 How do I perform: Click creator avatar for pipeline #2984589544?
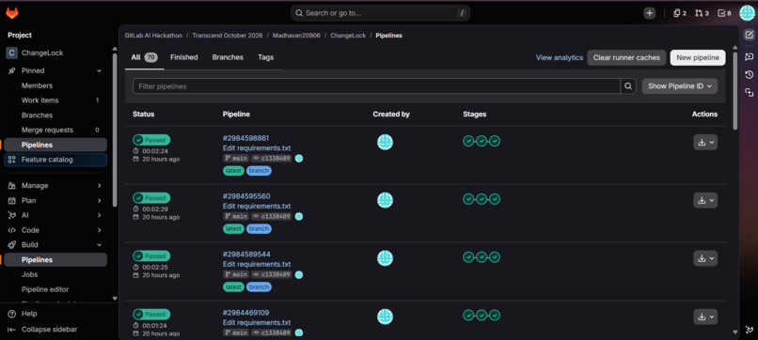385,258
